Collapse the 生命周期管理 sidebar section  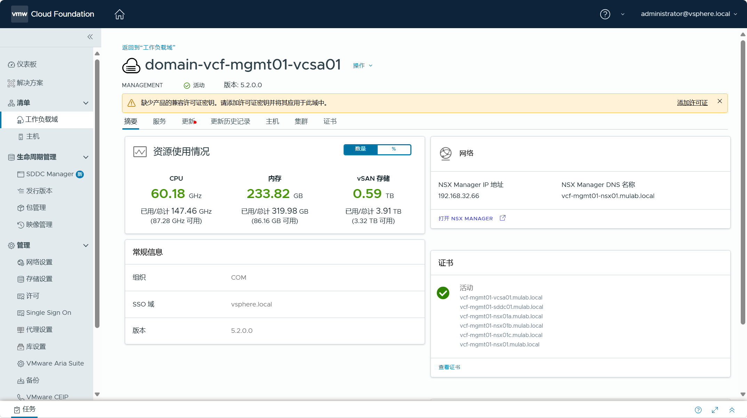tap(86, 157)
